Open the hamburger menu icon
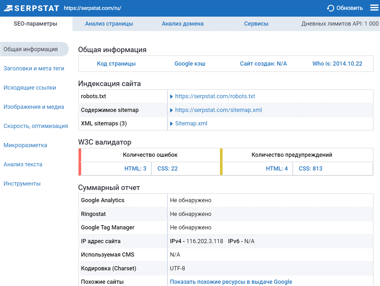The image size is (380, 286). tap(374, 8)
